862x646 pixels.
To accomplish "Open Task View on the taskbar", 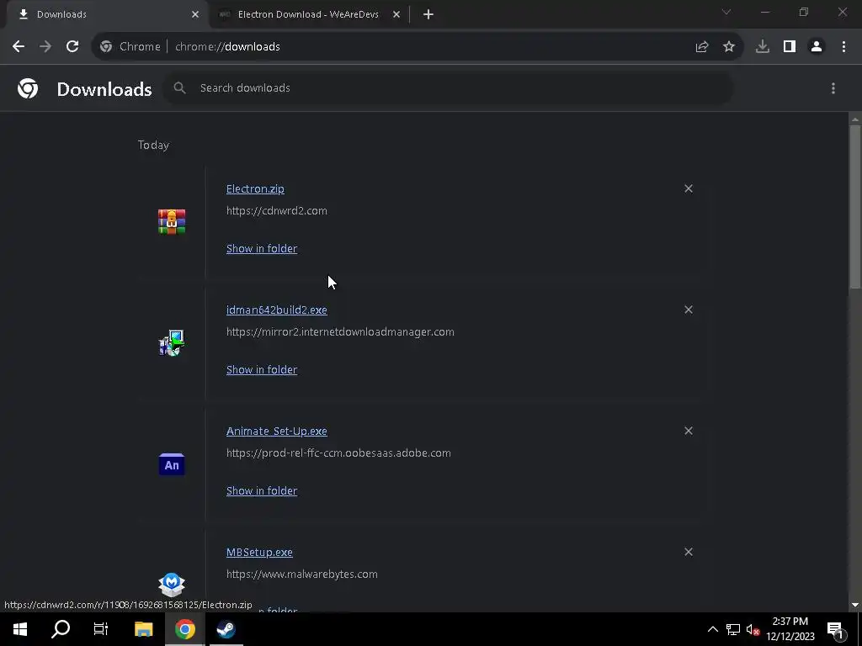I will 101,629.
